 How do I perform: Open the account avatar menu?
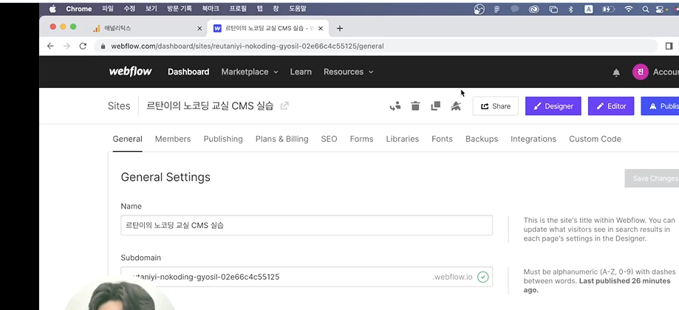click(640, 72)
